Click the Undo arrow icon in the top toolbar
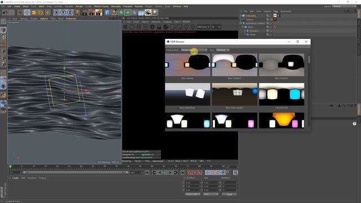361x203 pixels. pyautogui.click(x=5, y=12)
